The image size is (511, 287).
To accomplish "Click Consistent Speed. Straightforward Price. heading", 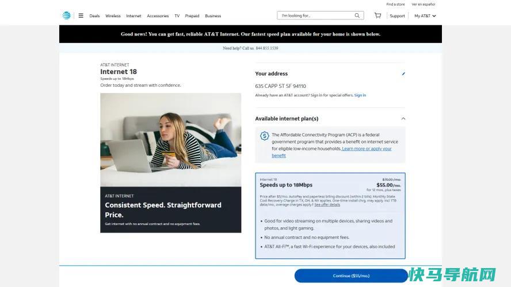I will (x=163, y=210).
